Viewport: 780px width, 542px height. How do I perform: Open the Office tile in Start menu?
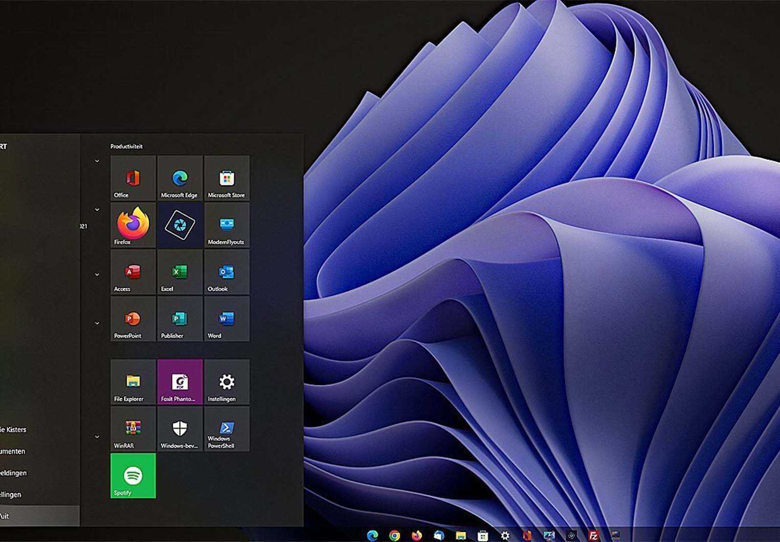(133, 178)
